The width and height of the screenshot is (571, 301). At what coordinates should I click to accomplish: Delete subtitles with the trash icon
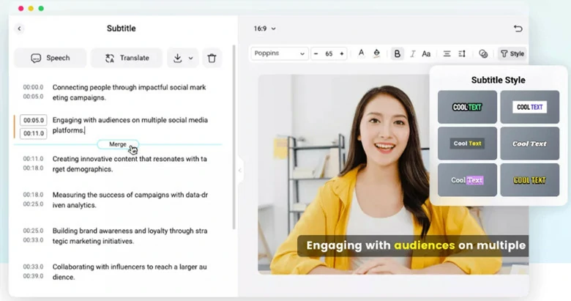(212, 58)
